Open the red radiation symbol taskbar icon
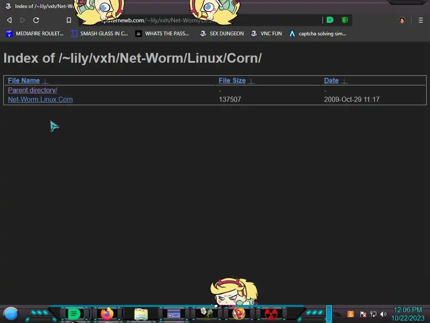 click(x=271, y=314)
